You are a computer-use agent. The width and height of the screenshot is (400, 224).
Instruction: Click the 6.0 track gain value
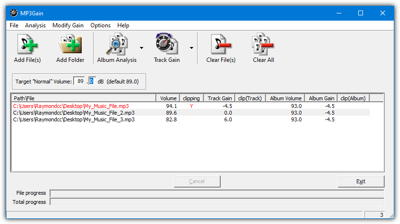pyautogui.click(x=228, y=119)
